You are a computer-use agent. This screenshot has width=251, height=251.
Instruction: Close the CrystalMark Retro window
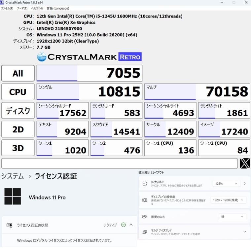tap(246, 2)
